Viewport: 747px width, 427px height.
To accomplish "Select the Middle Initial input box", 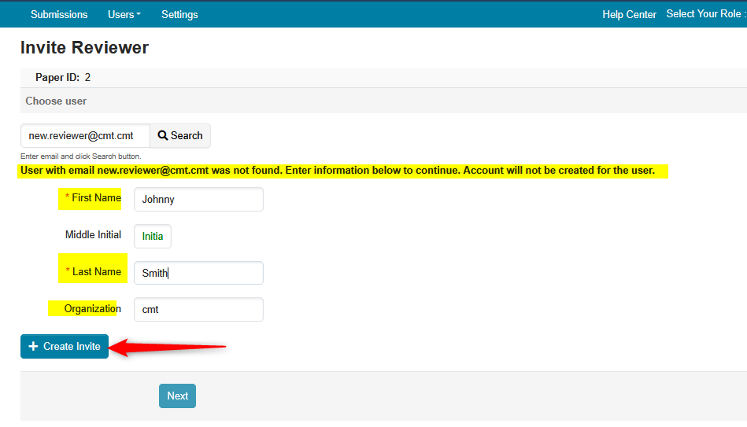I will pos(153,236).
